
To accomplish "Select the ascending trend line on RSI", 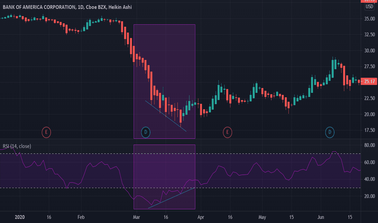I will [x=172, y=198].
